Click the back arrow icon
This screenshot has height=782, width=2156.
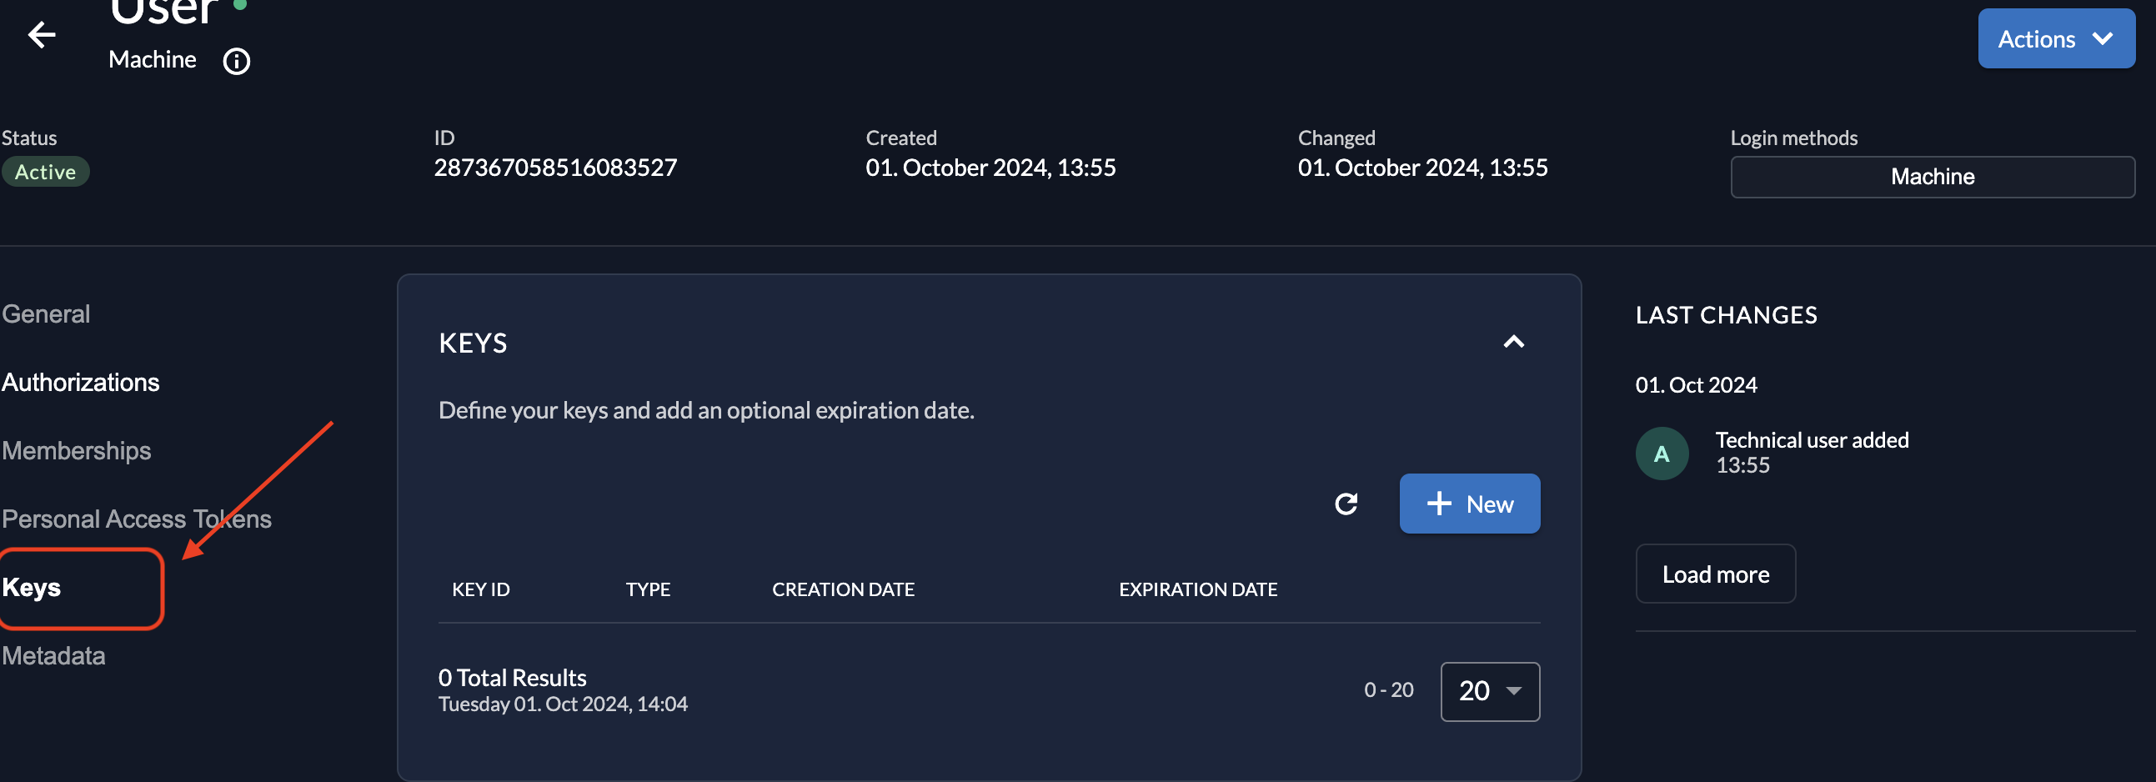(x=41, y=35)
